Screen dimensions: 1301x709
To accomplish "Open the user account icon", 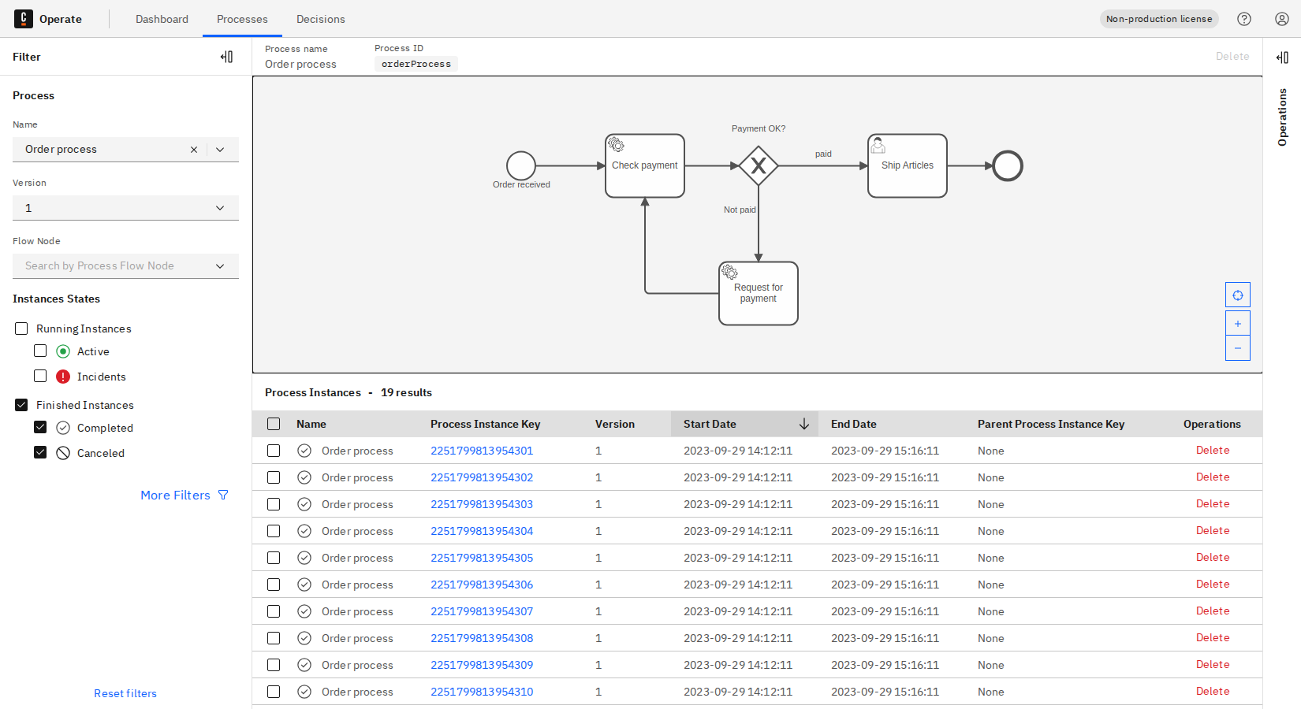I will (x=1281, y=19).
